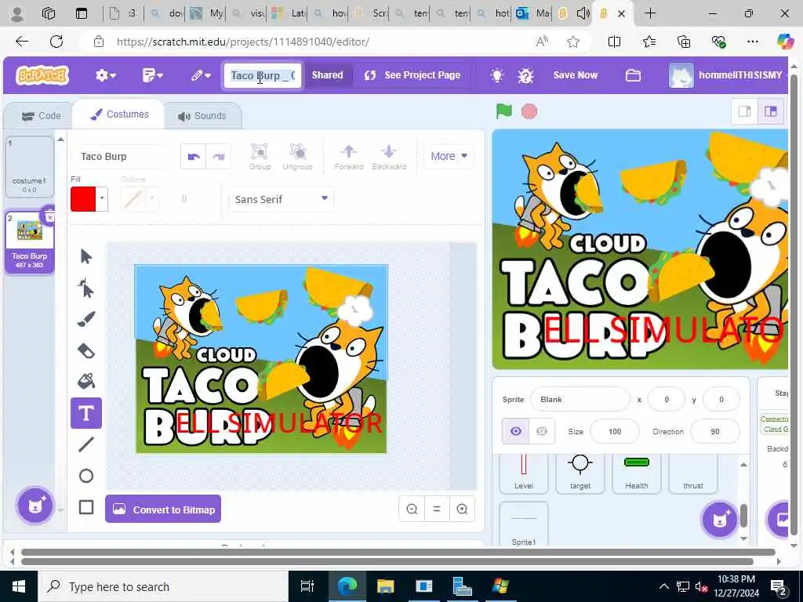Click the red Fill color swatch

83,198
